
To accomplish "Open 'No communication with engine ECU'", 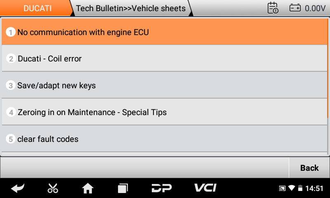I will tap(164, 32).
